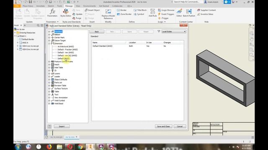Open the iLogic Browser
Viewport: 268px width, 150px height.
(x=166, y=10)
